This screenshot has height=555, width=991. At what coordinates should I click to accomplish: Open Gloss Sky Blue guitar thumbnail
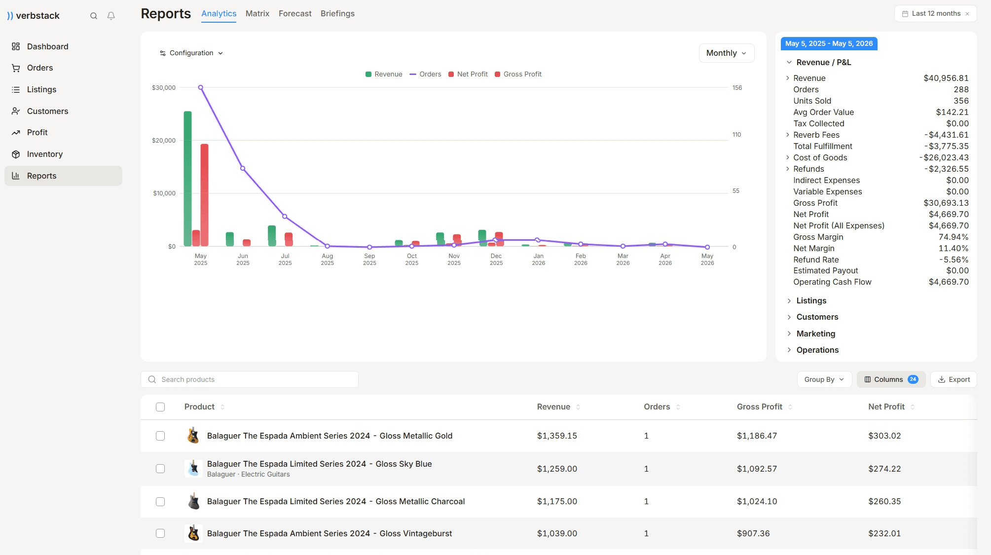tap(193, 469)
